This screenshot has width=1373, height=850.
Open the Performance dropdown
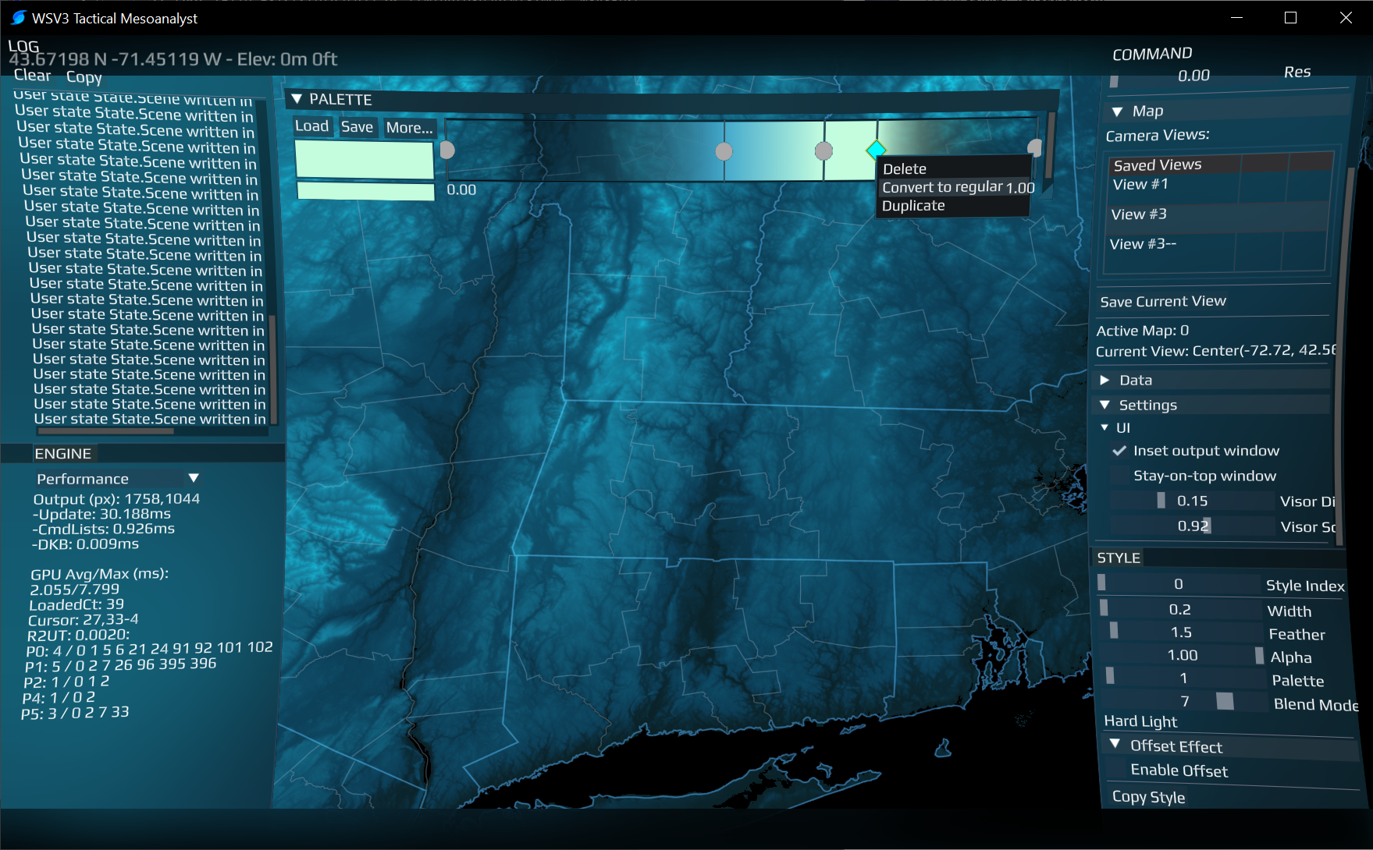point(194,478)
